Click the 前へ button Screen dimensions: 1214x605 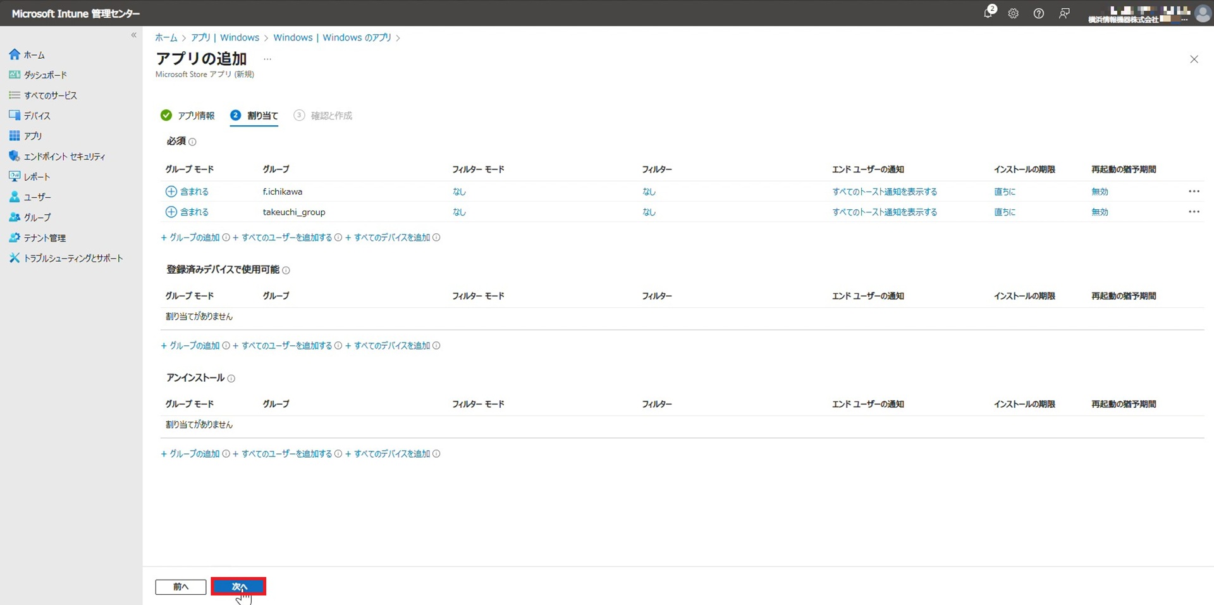[x=181, y=587]
